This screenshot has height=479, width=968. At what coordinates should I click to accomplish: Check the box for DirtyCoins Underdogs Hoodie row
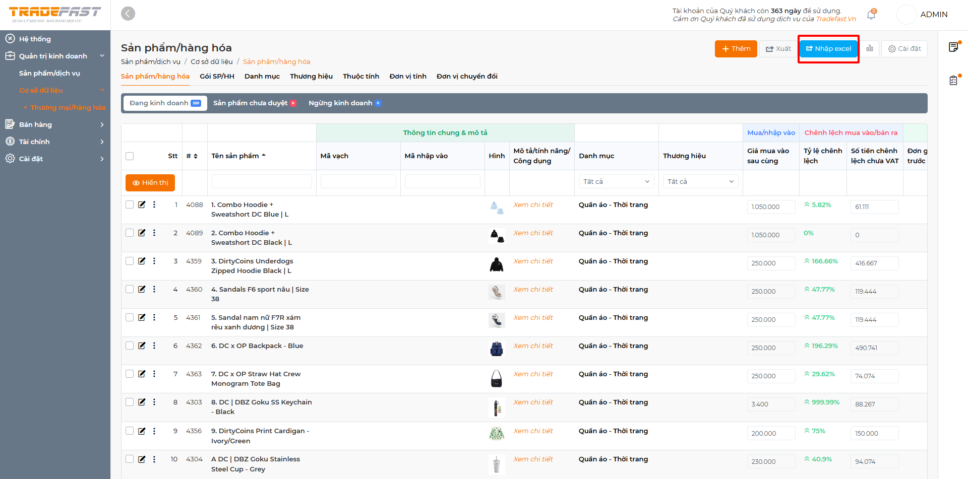[130, 261]
